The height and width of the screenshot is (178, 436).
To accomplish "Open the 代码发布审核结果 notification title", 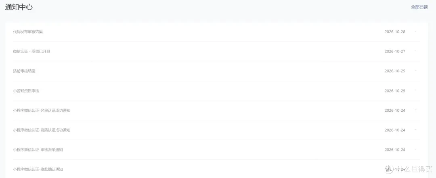I will 28,32.
